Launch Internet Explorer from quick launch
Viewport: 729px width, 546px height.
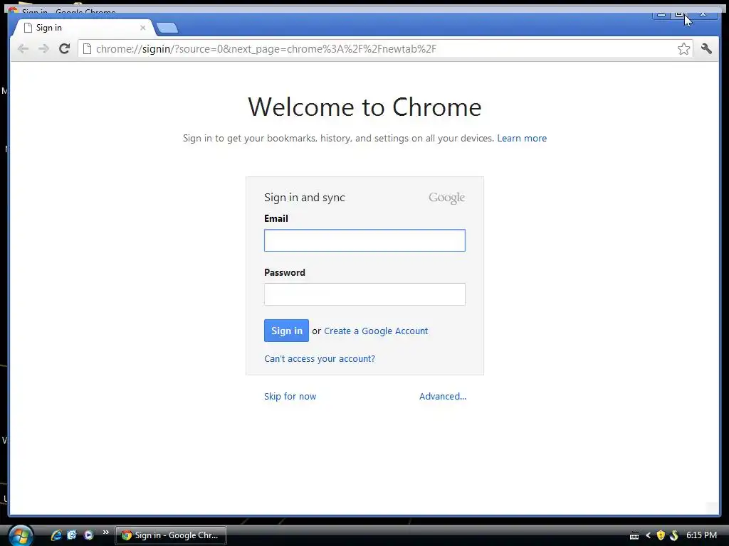(x=56, y=535)
